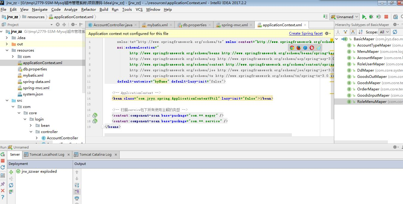Toggle scroll-to-end in Output pane

tap(77, 192)
